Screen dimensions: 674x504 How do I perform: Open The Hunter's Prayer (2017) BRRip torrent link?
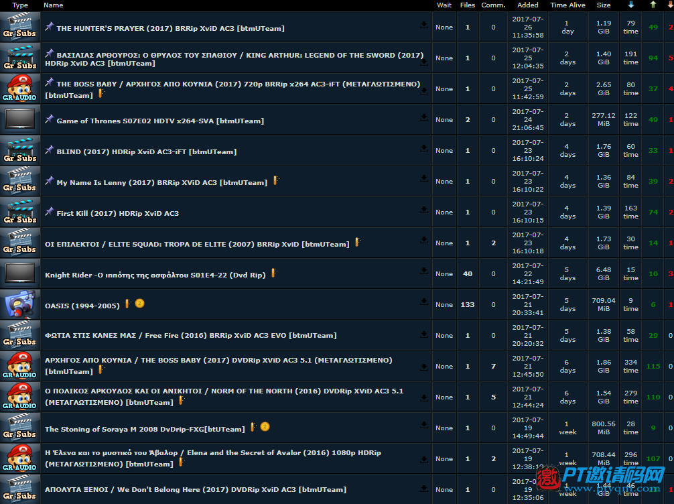170,28
